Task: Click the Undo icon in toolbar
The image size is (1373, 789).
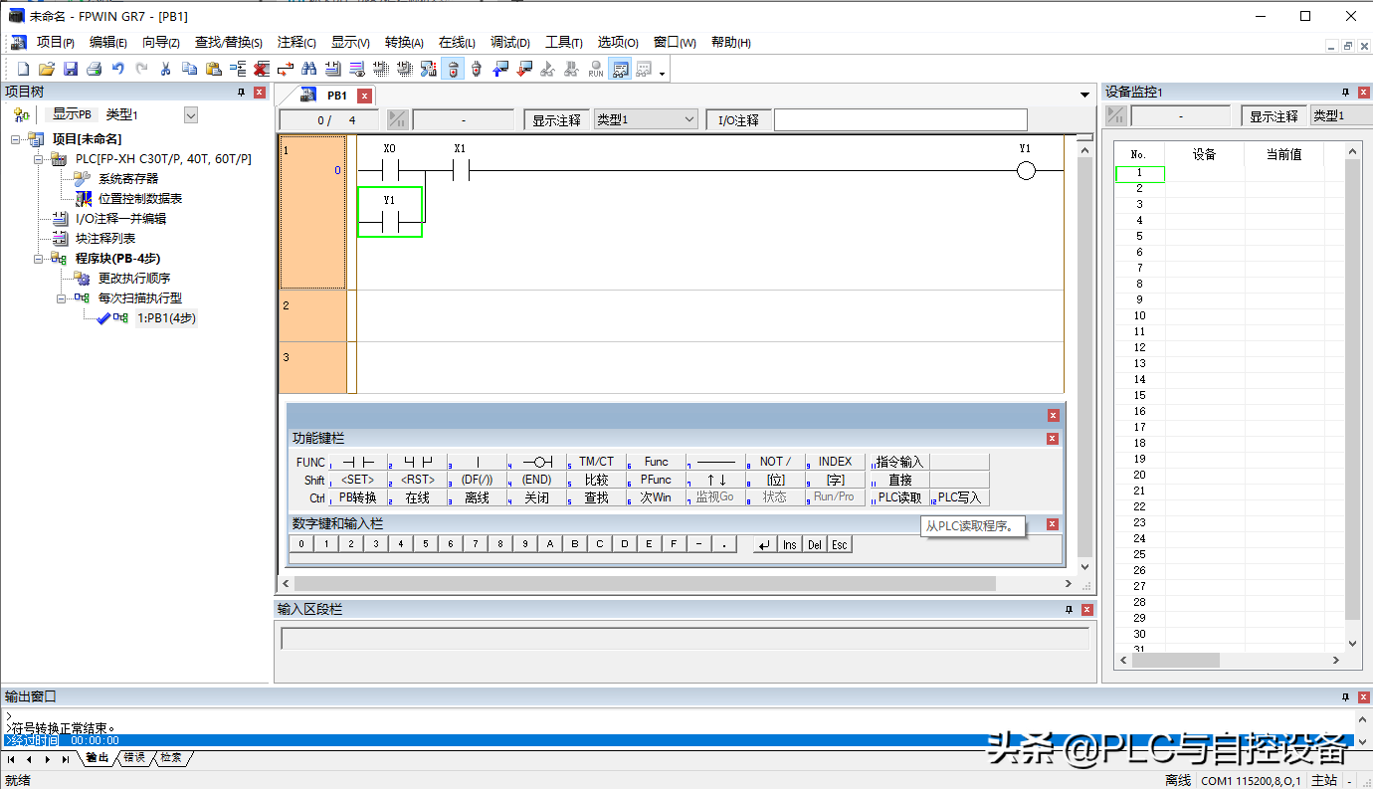Action: (117, 69)
